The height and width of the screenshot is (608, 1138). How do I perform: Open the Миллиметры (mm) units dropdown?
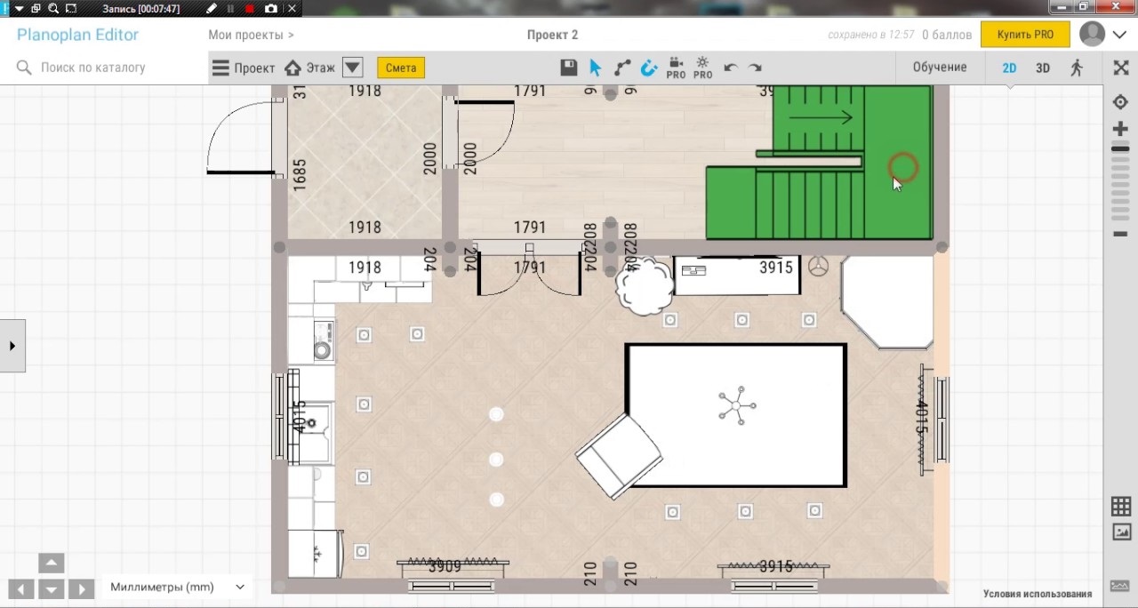point(176,587)
